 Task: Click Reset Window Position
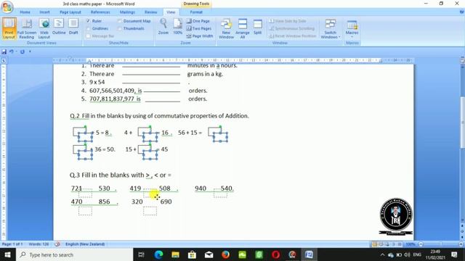tap(293, 36)
